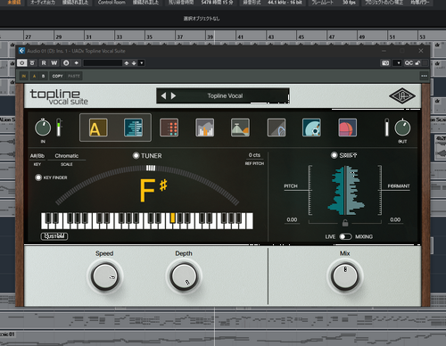Enable Read automation (R) button

(44, 63)
